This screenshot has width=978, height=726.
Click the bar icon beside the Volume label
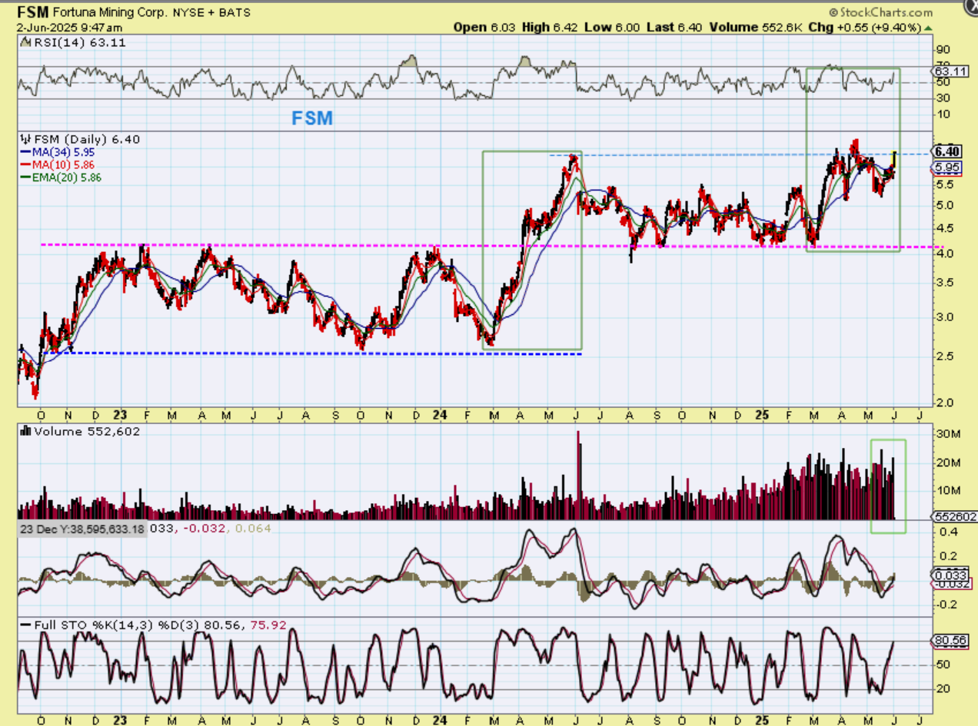(25, 432)
